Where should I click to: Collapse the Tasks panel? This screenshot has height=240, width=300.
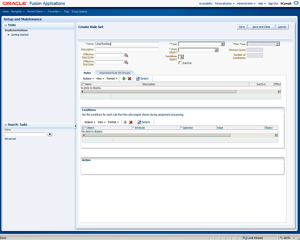pyautogui.click(x=6, y=25)
